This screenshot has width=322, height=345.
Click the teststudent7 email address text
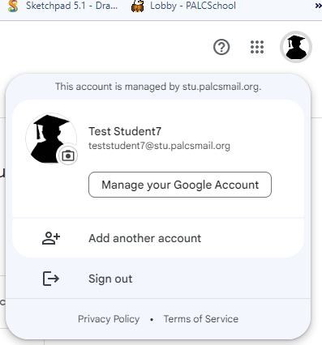point(159,146)
